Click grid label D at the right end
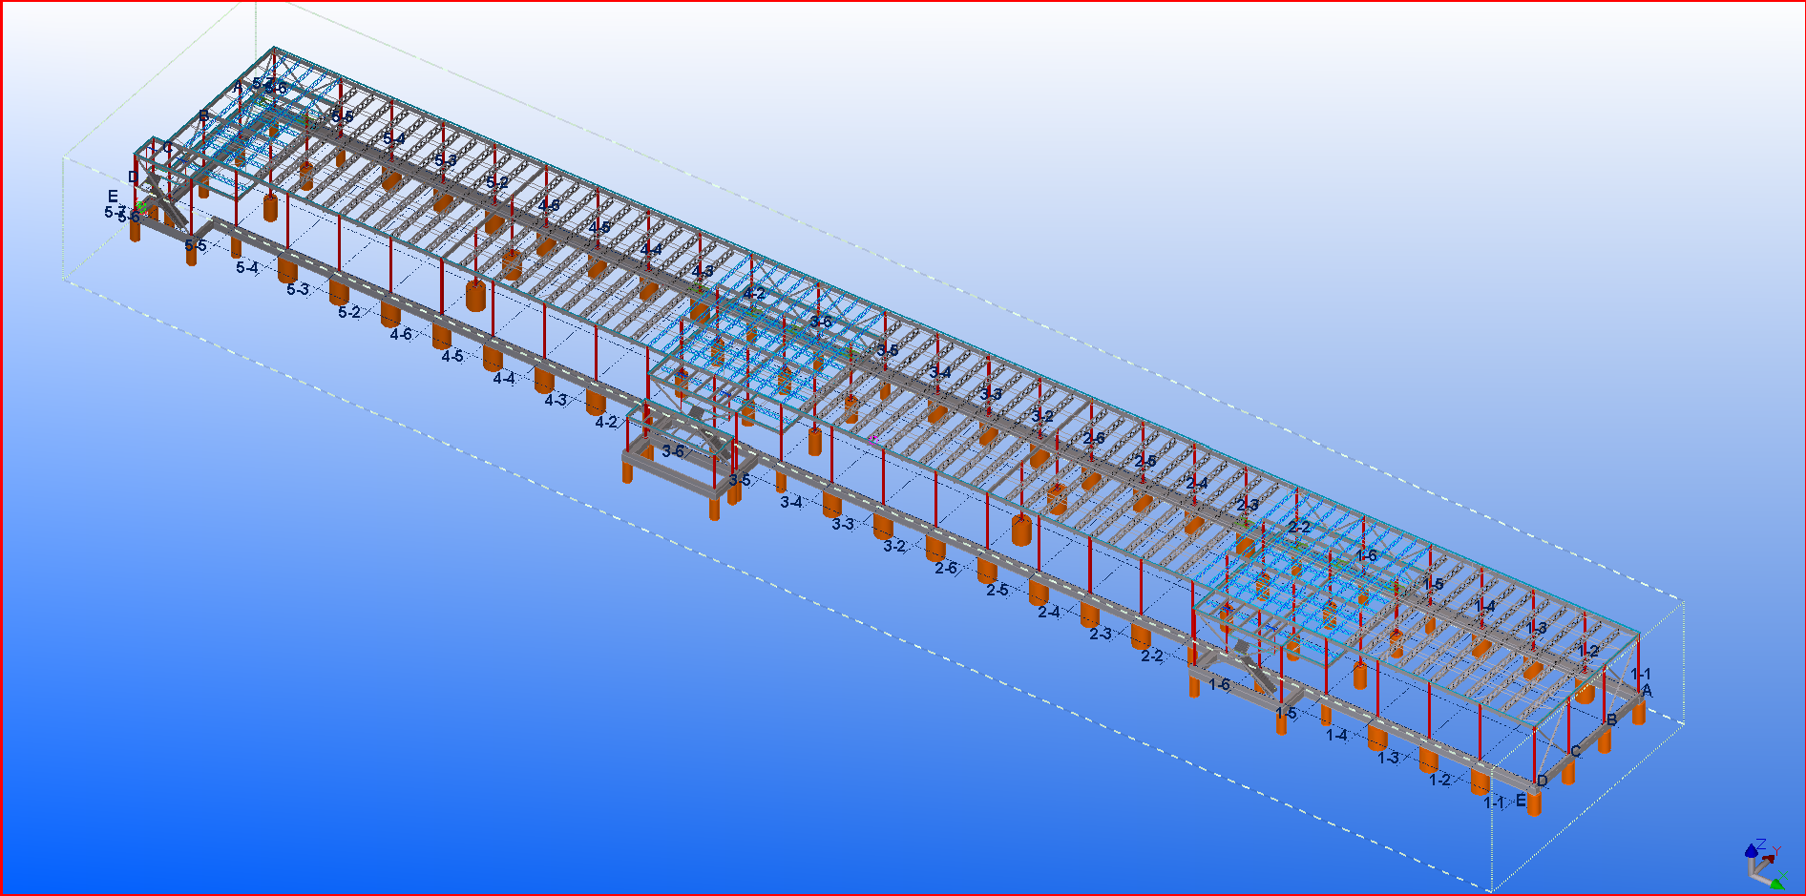This screenshot has width=1806, height=896. (1542, 781)
